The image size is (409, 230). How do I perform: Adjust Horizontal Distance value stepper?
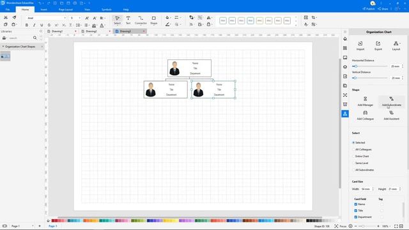pyautogui.click(x=403, y=66)
